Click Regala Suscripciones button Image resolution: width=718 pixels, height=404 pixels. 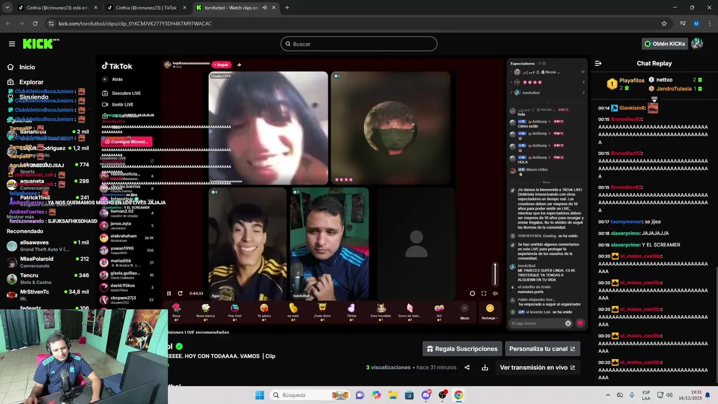(462, 349)
